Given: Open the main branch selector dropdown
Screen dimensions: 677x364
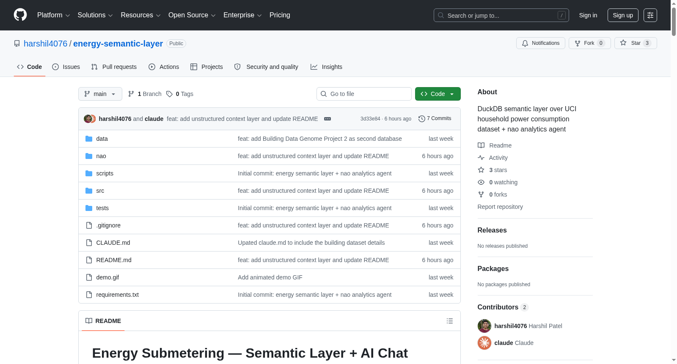Looking at the screenshot, I should pos(100,94).
